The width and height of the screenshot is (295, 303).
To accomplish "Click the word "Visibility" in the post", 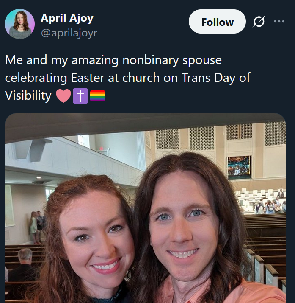I will tap(28, 95).
